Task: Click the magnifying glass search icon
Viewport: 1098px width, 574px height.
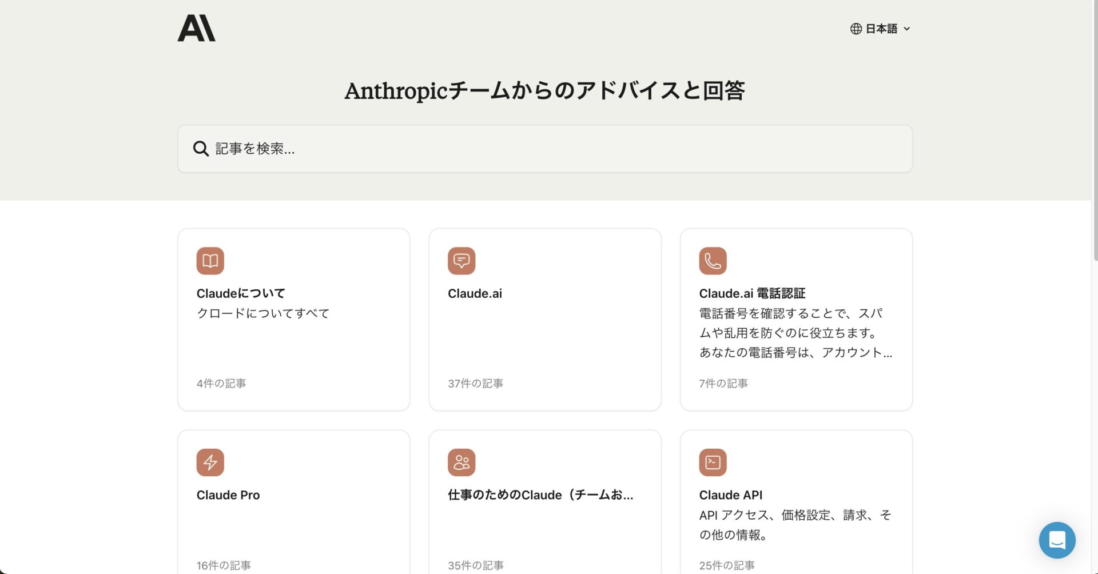Action: [x=200, y=149]
